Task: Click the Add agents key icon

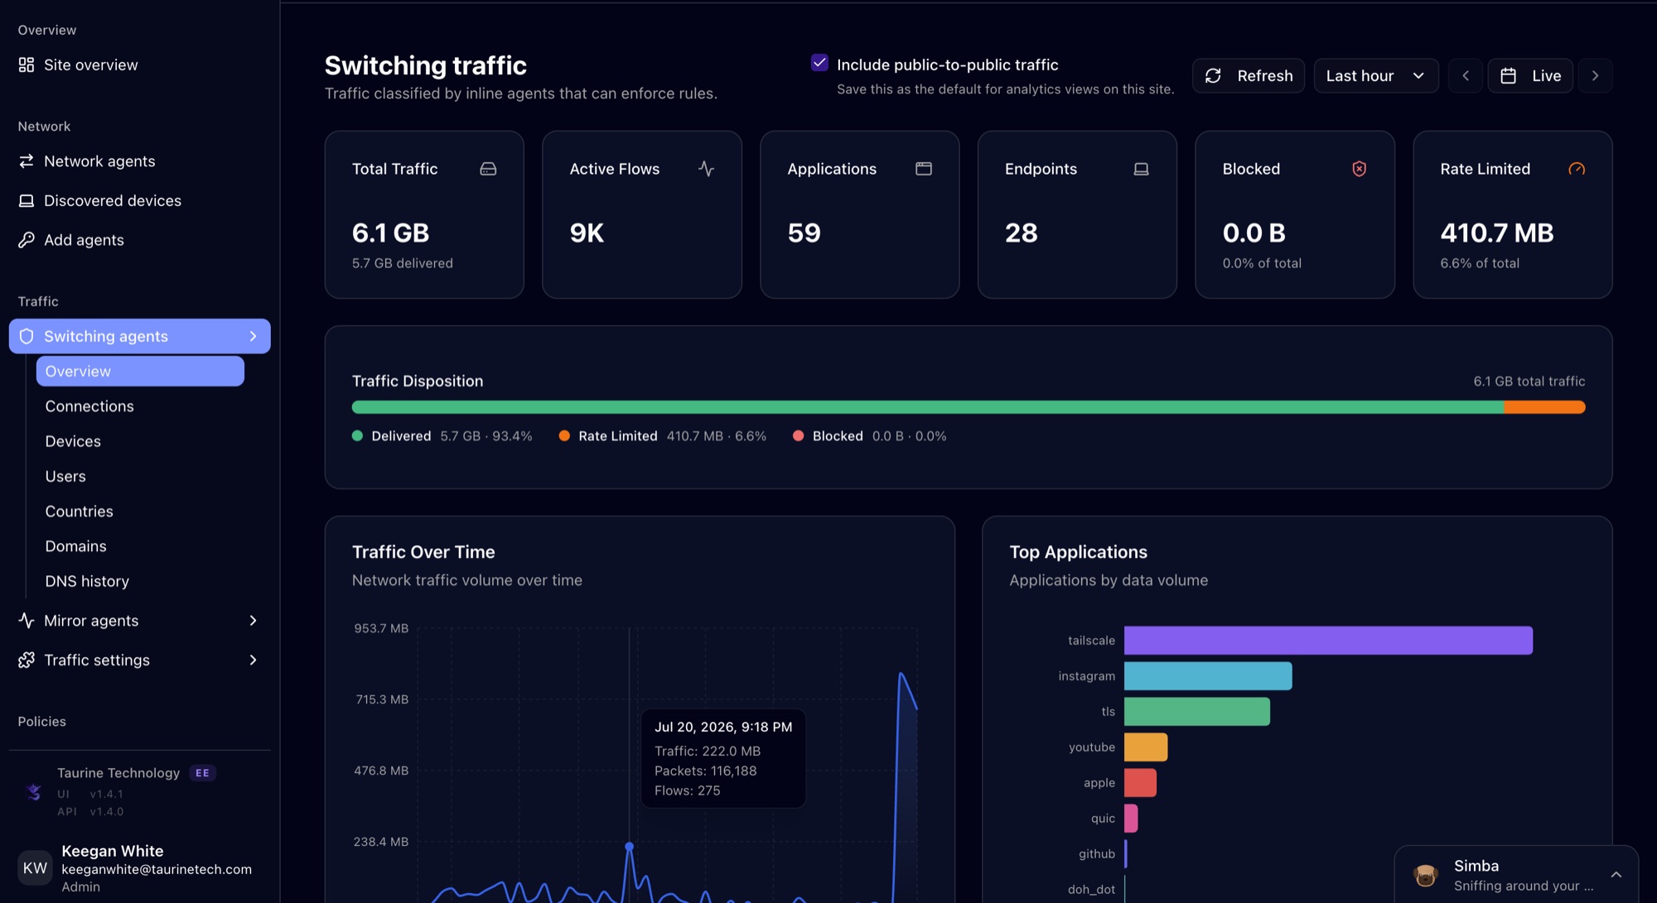Action: coord(27,240)
